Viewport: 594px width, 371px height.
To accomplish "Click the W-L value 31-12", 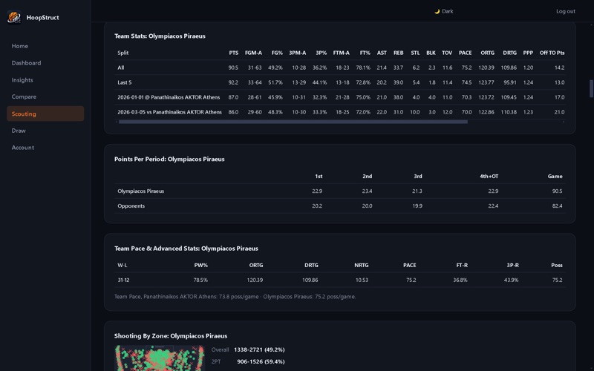I will coord(123,280).
